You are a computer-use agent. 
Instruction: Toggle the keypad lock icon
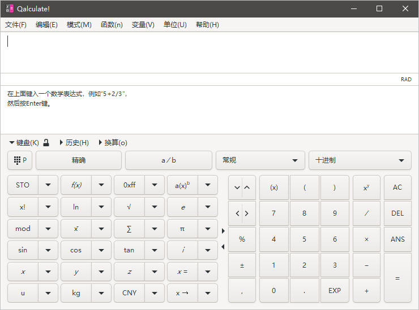[x=46, y=143]
